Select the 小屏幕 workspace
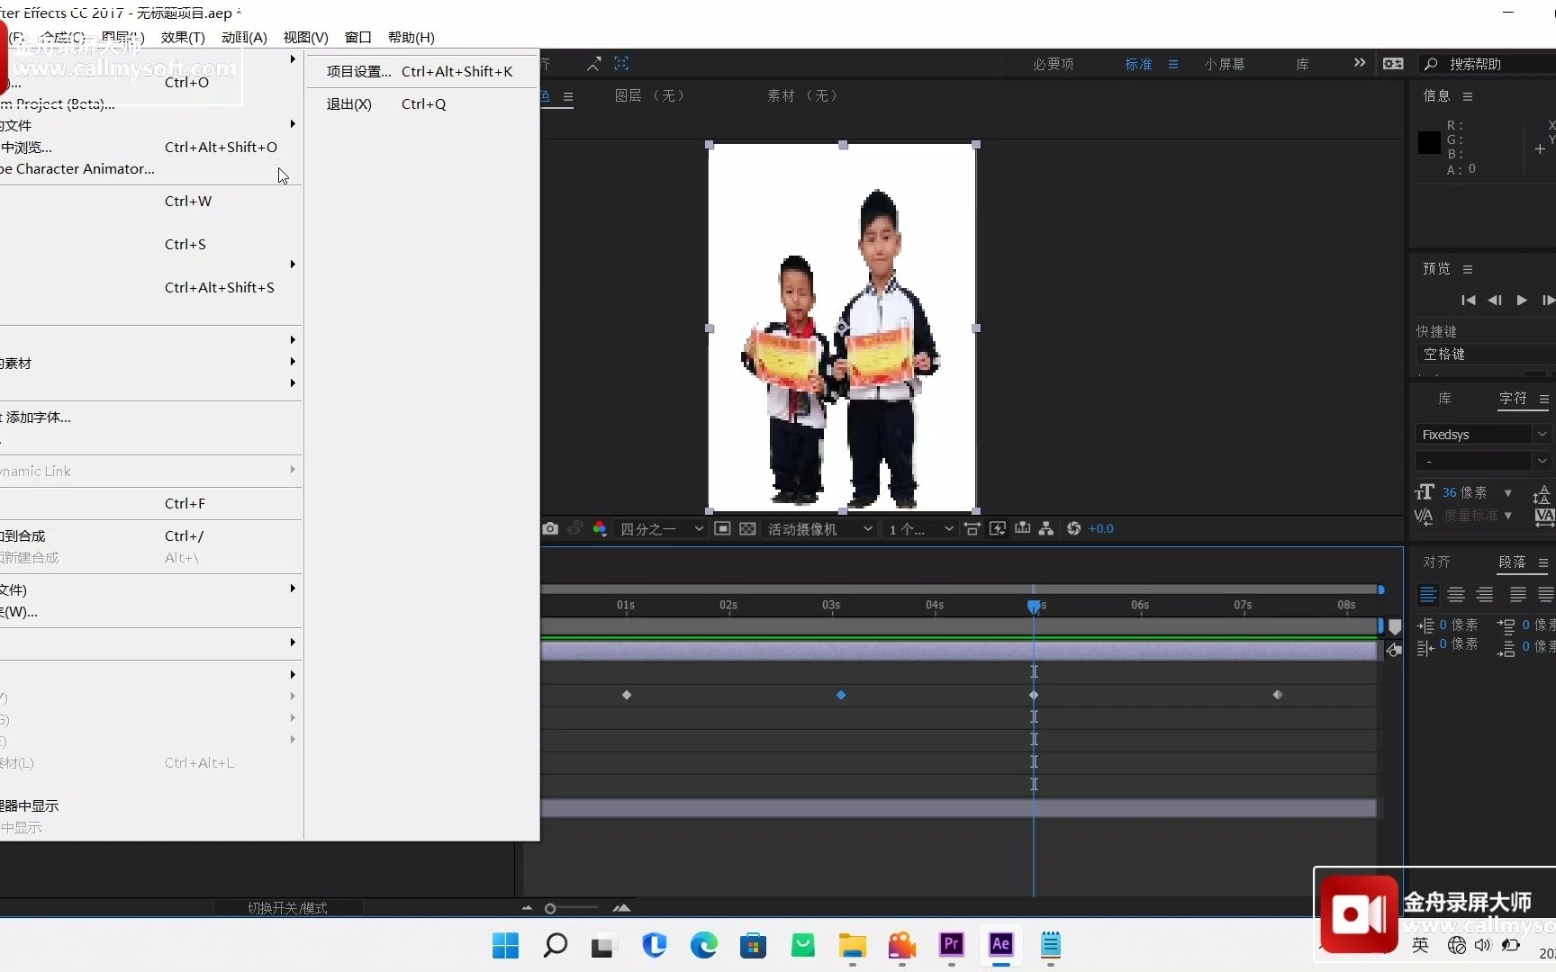Screen dimensions: 1556x972 [1225, 64]
